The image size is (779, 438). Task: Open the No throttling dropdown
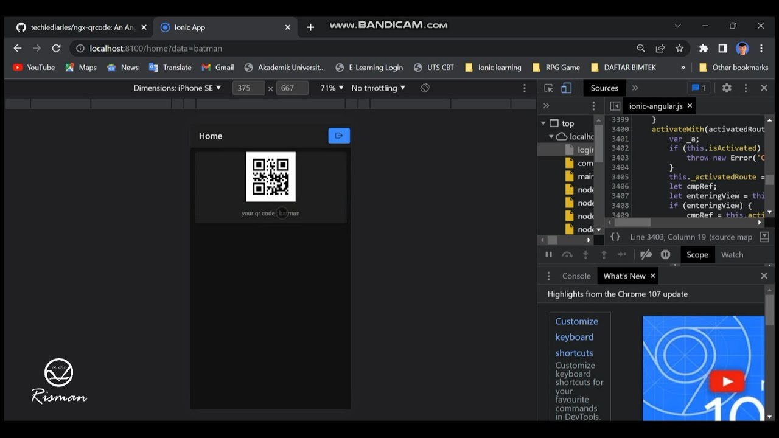pos(378,88)
